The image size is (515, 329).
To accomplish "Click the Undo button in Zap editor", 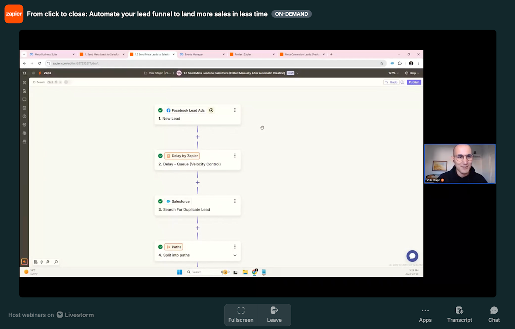I will coord(391,82).
